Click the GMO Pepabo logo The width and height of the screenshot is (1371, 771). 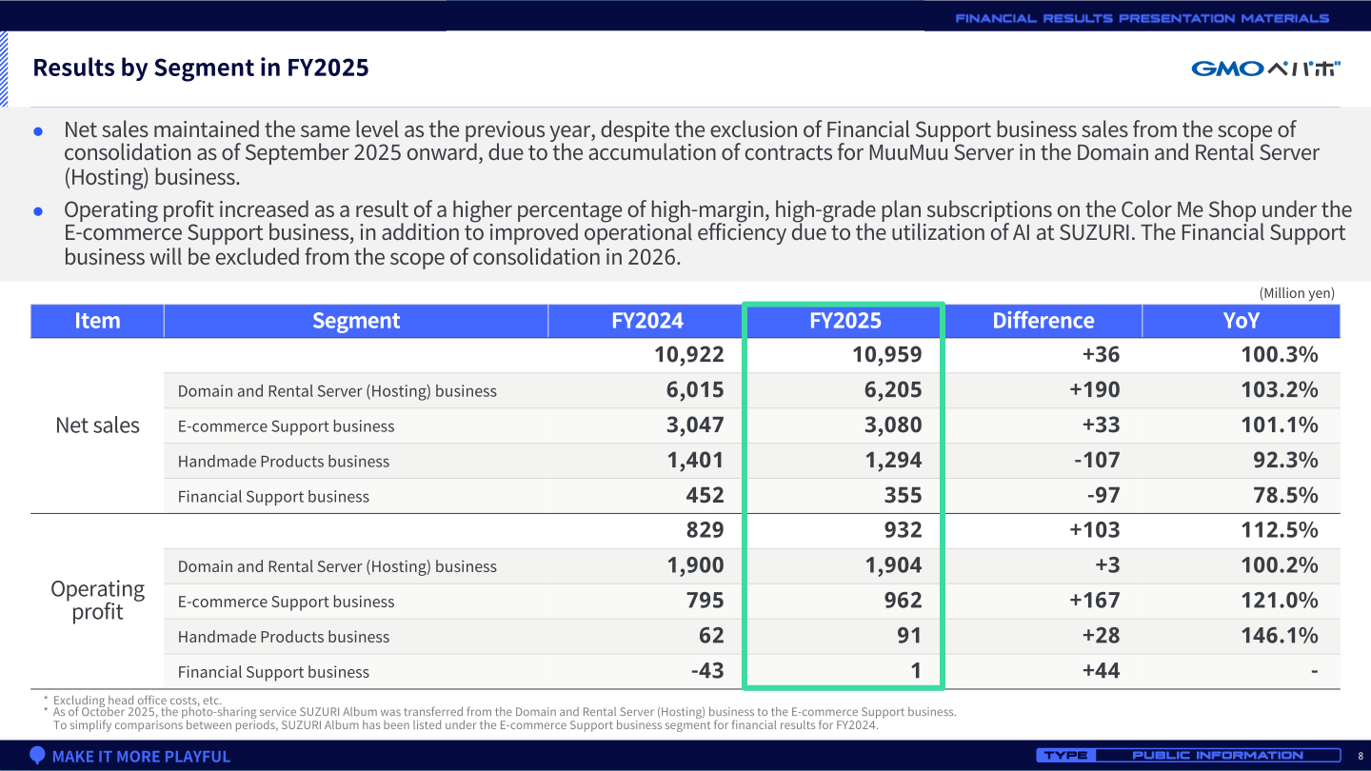[x=1265, y=69]
